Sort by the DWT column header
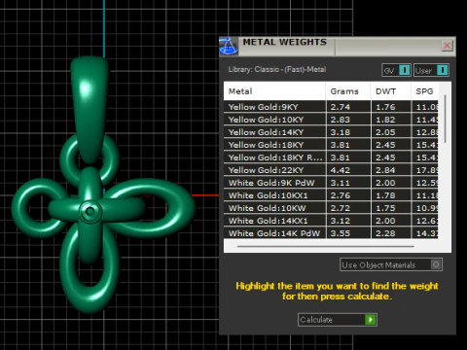 pyautogui.click(x=390, y=91)
